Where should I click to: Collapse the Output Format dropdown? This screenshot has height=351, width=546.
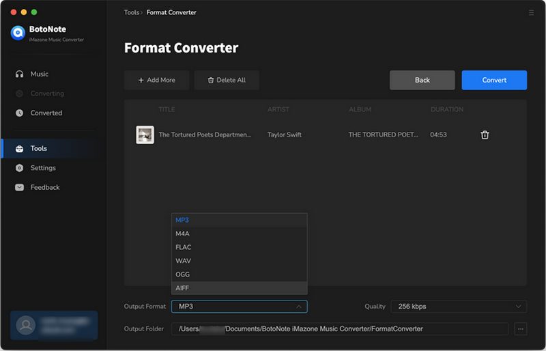click(x=240, y=307)
